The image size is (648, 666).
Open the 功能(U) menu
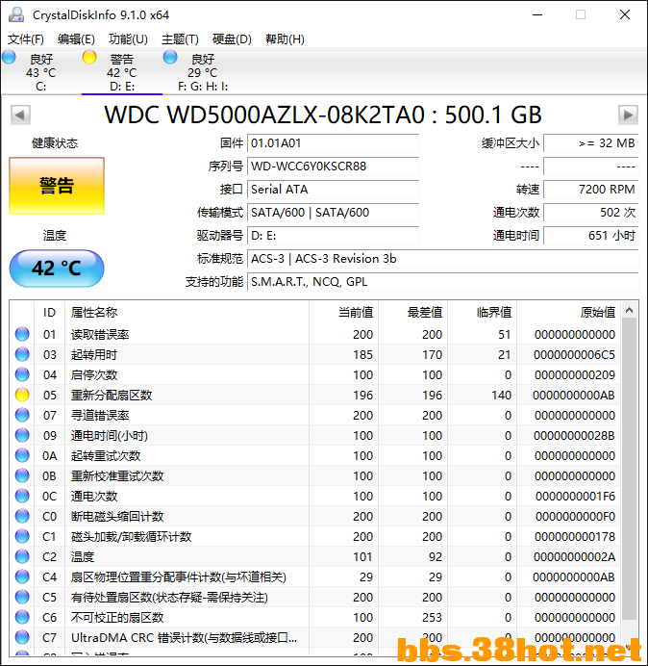128,39
